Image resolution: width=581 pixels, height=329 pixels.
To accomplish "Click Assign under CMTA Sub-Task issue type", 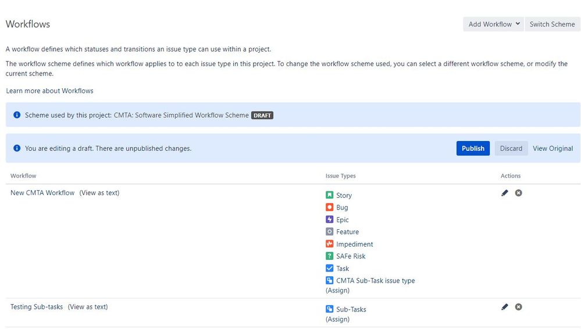I will [x=337, y=291].
